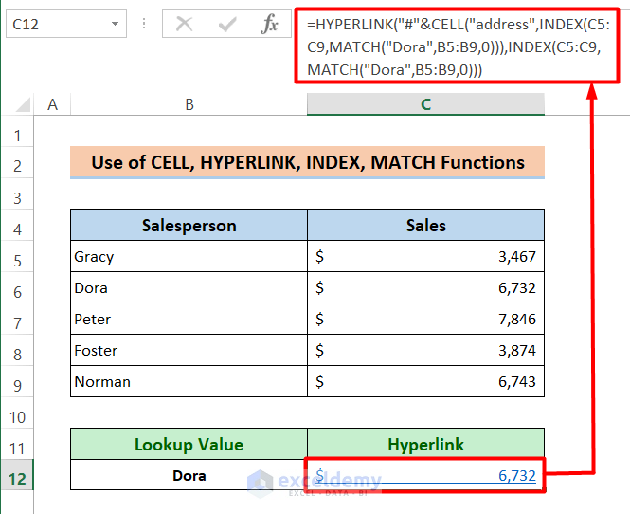Click the orange title banner cell
The width and height of the screenshot is (630, 514).
[308, 163]
